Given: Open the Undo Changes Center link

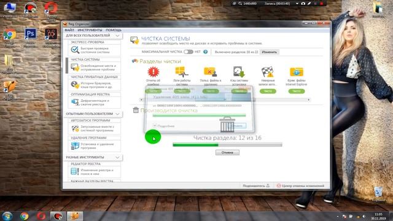Looking at the screenshot, I should click(x=300, y=185).
